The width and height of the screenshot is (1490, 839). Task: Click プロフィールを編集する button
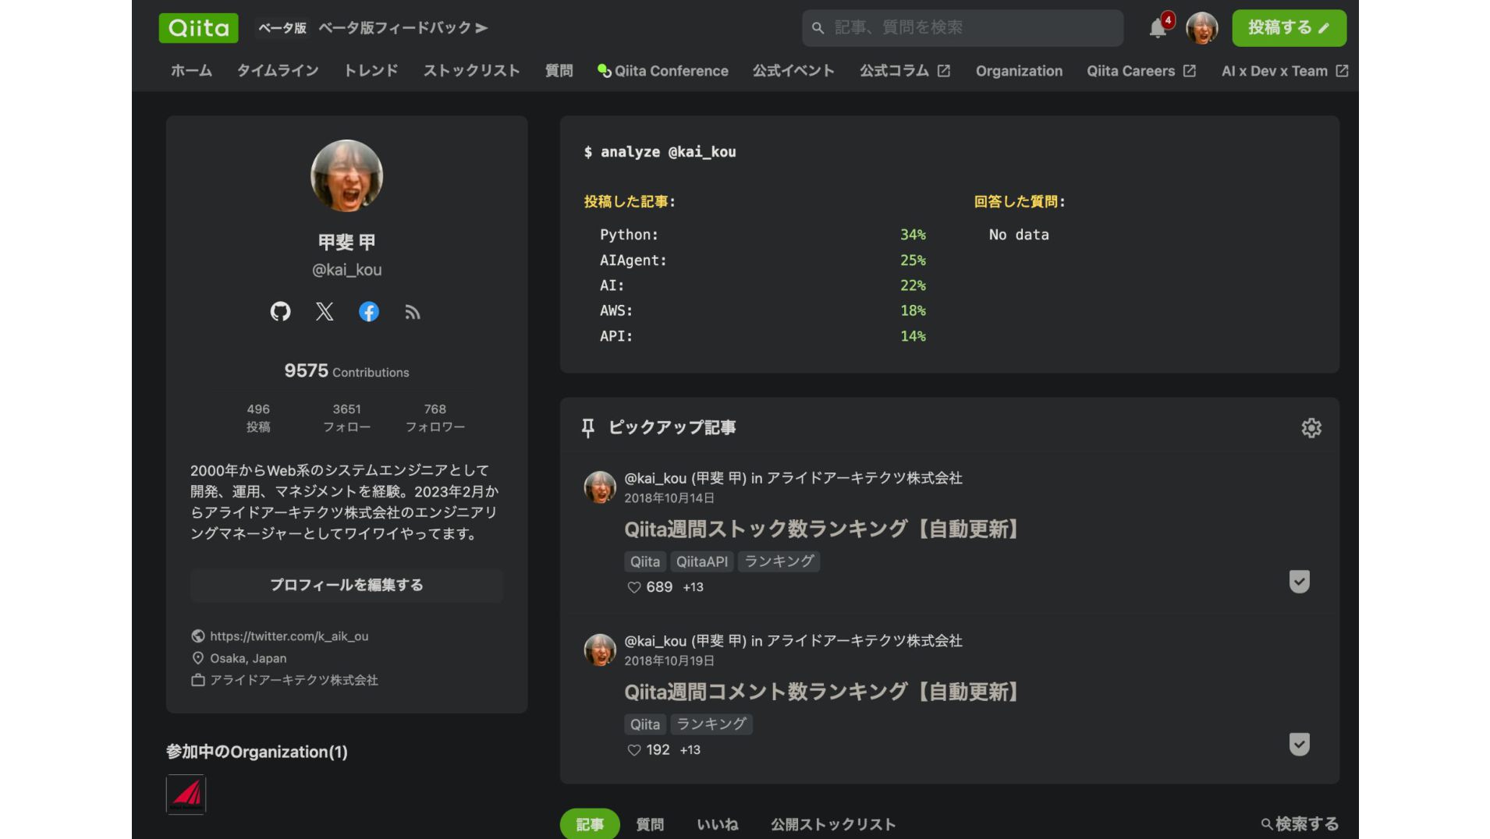click(x=346, y=585)
